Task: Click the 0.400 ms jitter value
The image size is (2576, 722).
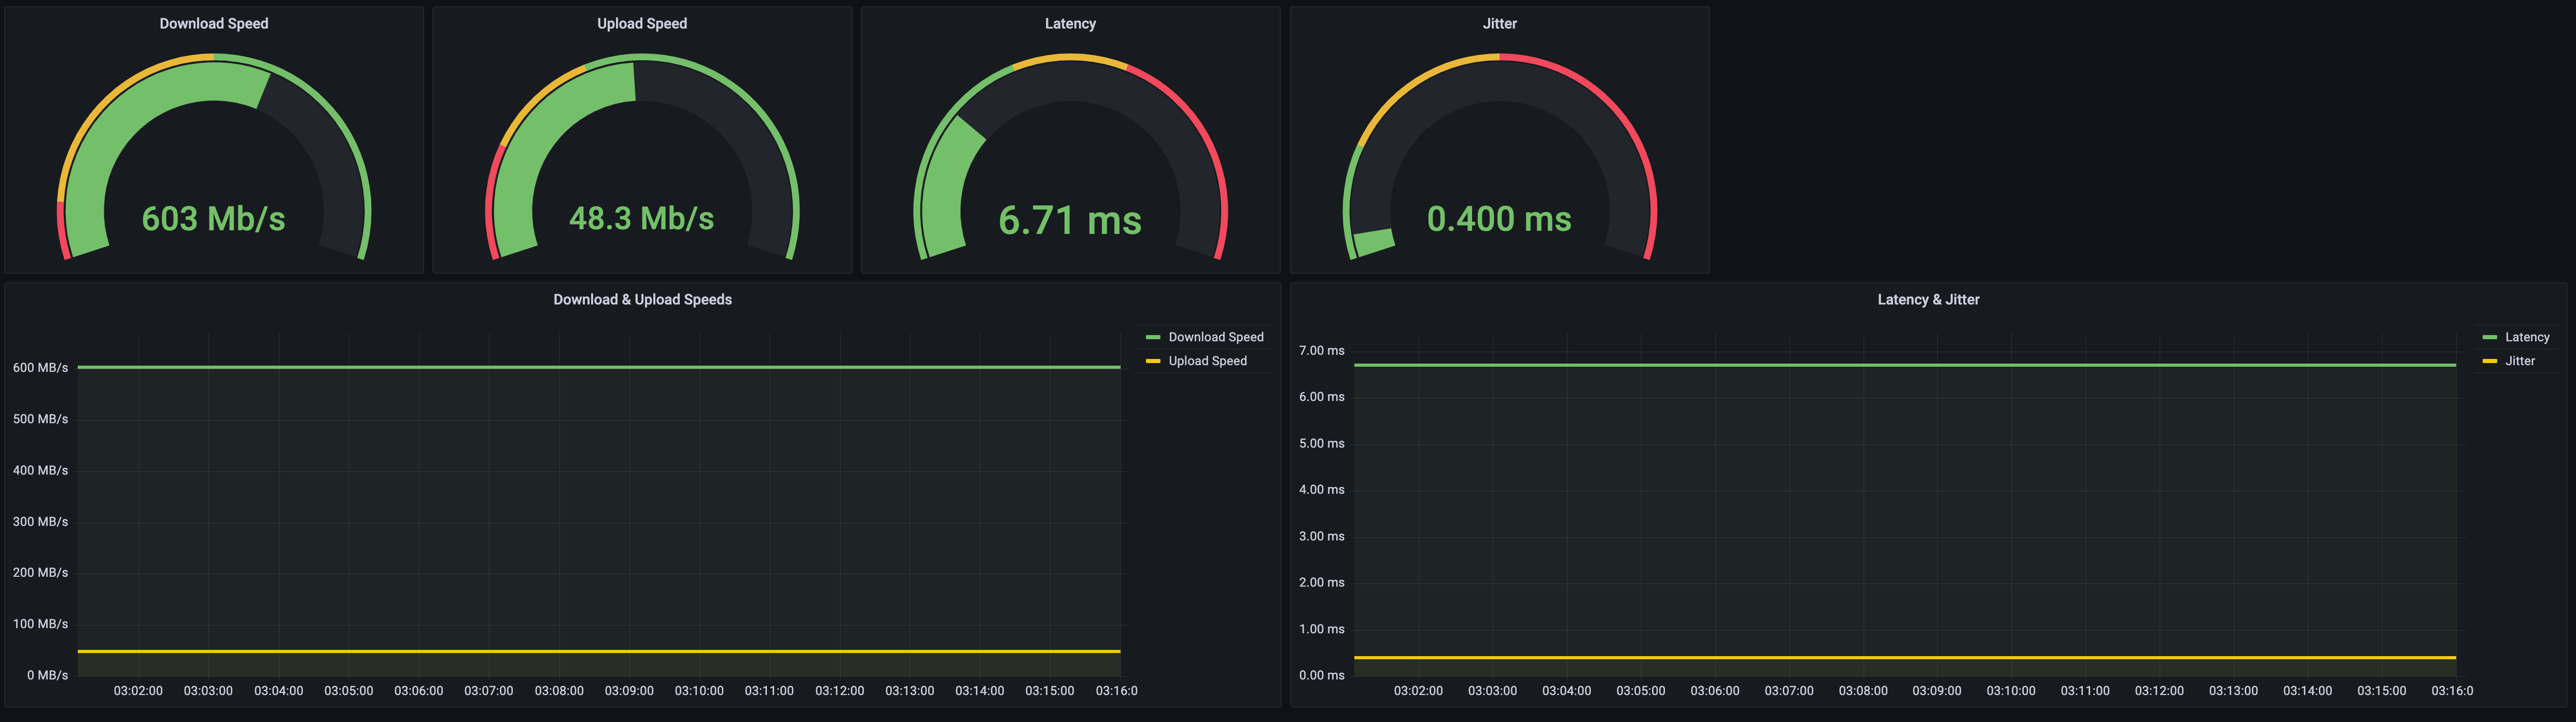Action: [x=1498, y=218]
